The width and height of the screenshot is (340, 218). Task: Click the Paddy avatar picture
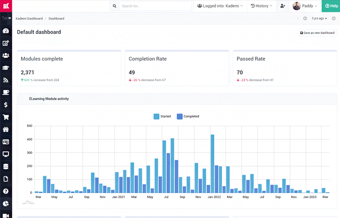point(296,6)
